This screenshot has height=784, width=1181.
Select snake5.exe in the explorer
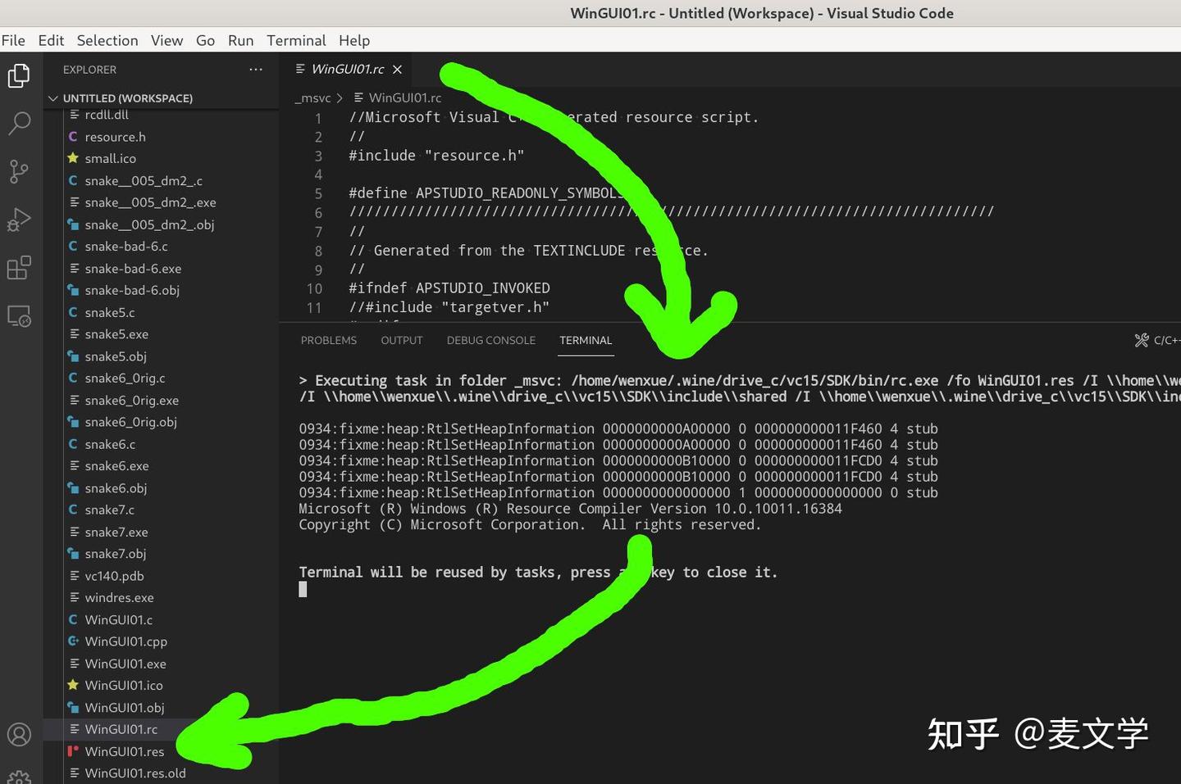[116, 334]
